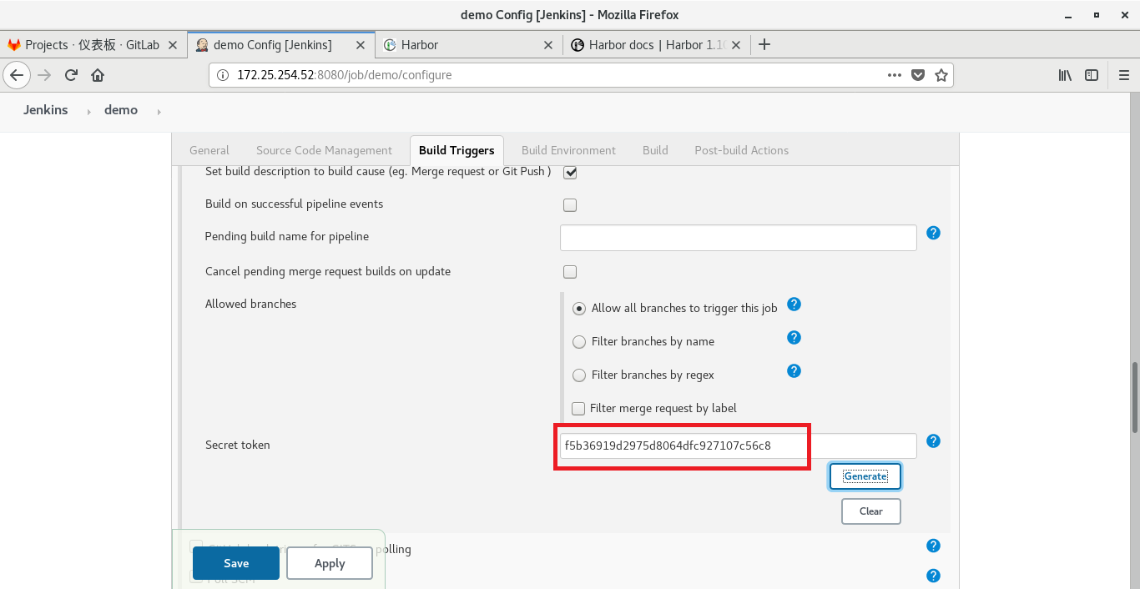The height and width of the screenshot is (589, 1140).
Task: Click the 'Secret token' label
Action: click(x=238, y=445)
